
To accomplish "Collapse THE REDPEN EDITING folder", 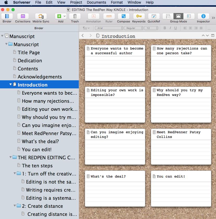I will tap(10, 157).
